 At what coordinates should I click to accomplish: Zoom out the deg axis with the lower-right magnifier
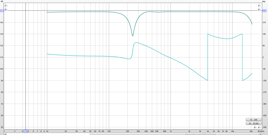coord(259,9)
